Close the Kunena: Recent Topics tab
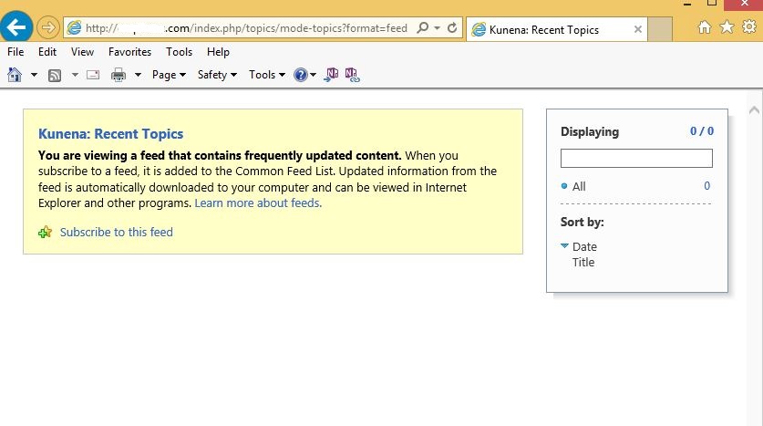The height and width of the screenshot is (426, 763). tap(638, 30)
